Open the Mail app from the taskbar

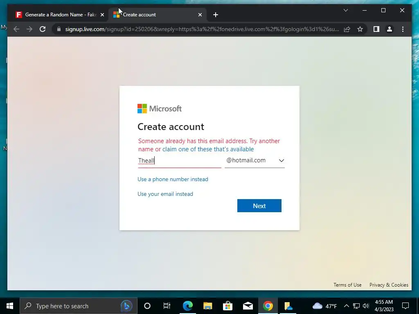248,306
